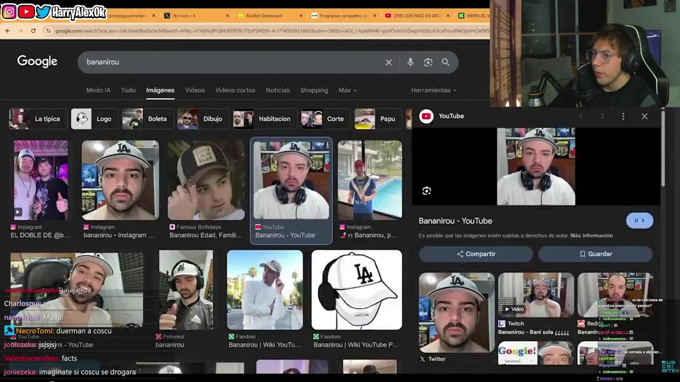
Task: Expand the Herramientas dropdown
Action: 433,90
